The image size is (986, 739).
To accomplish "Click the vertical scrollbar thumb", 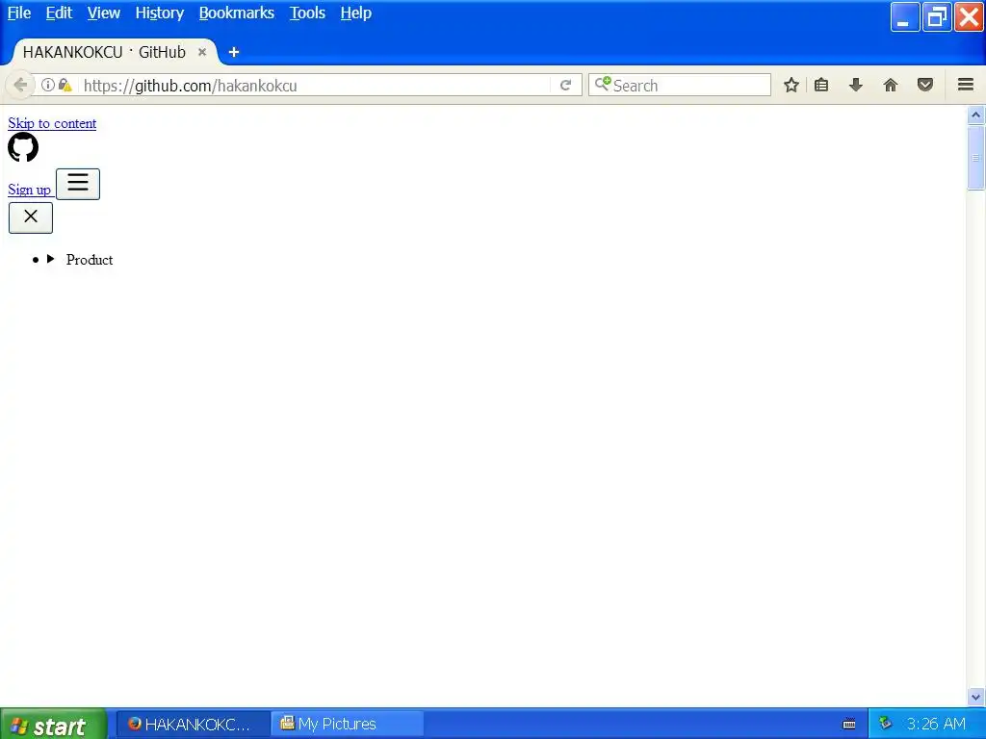I will pos(976,157).
